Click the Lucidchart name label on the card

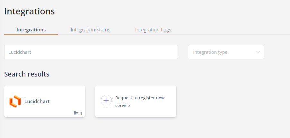click(37, 101)
